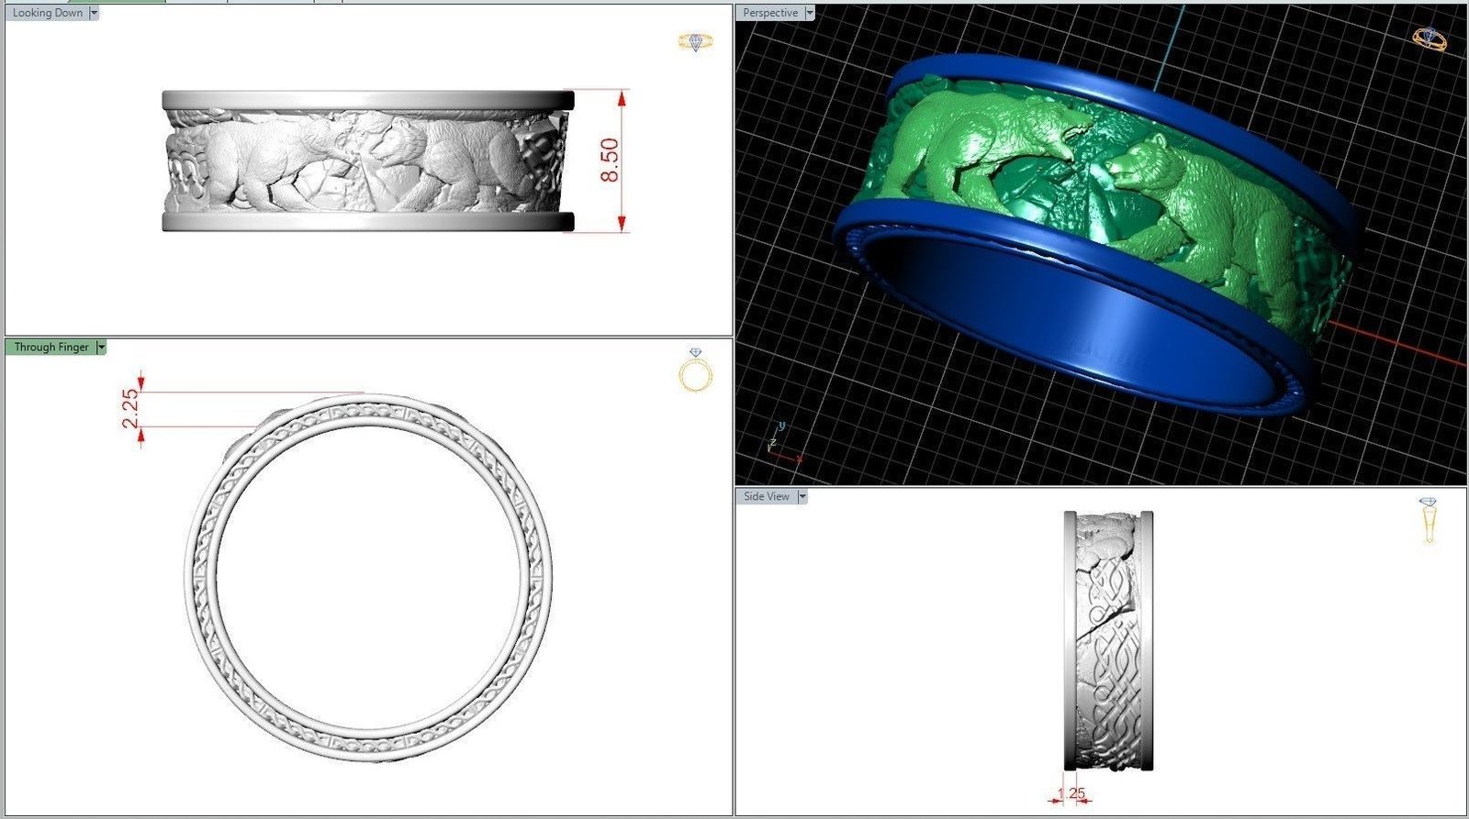Click the ring icon in Through Finger viewport
The image size is (1469, 819).
[x=695, y=371]
